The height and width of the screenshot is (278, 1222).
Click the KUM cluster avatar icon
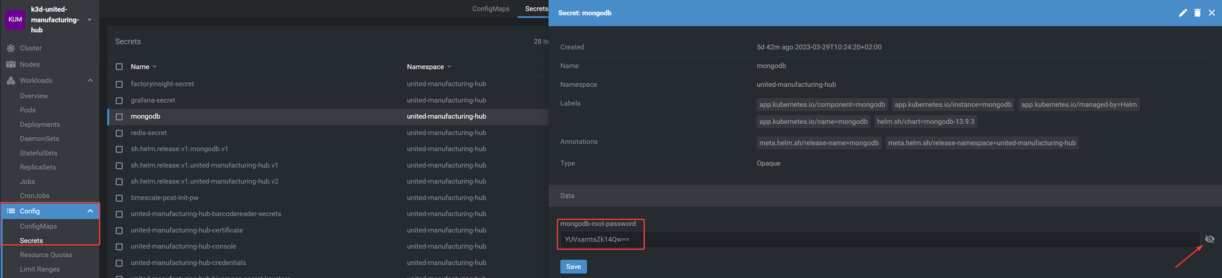pyautogui.click(x=15, y=20)
